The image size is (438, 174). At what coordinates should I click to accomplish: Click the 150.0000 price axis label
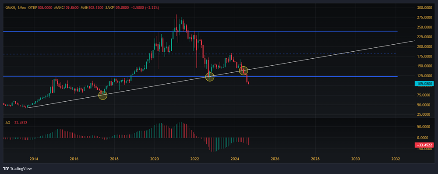coord(425,66)
